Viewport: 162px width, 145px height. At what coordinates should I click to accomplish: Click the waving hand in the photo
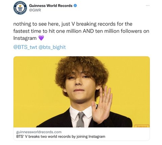(102, 105)
